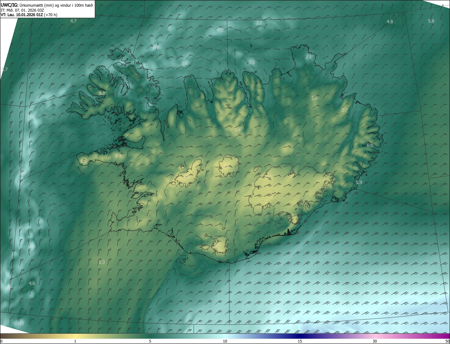Click the 'IT: Mið. 07. 01. 2026 03Z' line
Image resolution: width=450 pixels, height=344 pixels.
click(x=22, y=10)
